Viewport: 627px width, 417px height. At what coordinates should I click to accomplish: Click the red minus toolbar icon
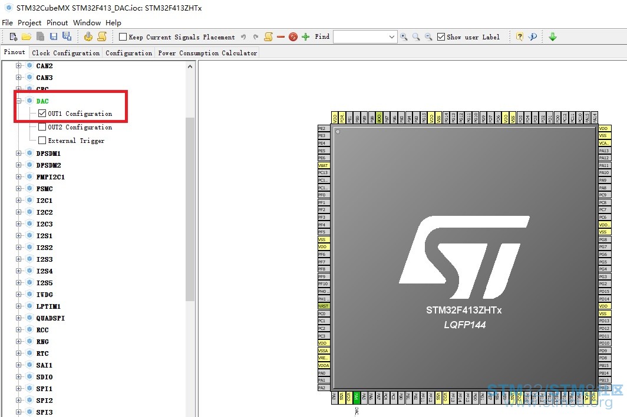pos(280,37)
